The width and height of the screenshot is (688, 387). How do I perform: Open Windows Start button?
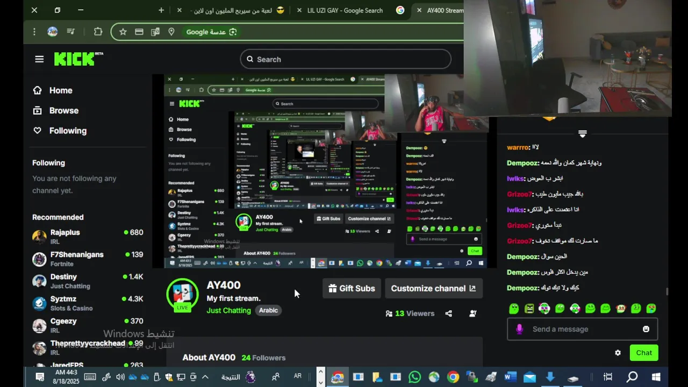[x=656, y=377]
